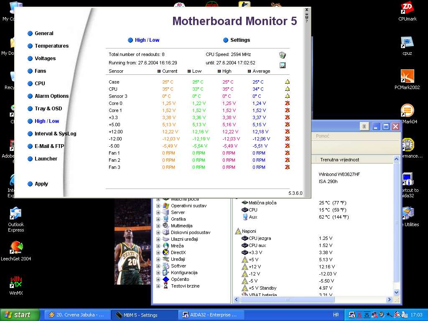The height and width of the screenshot is (321, 428).
Task: Expand the Softver node in AIDA32
Action: coord(158,266)
